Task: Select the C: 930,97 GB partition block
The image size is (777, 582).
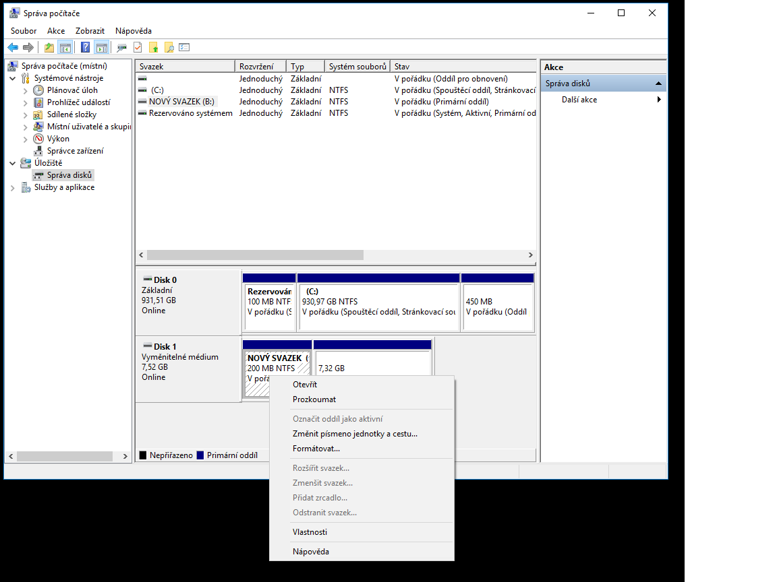Action: (378, 306)
